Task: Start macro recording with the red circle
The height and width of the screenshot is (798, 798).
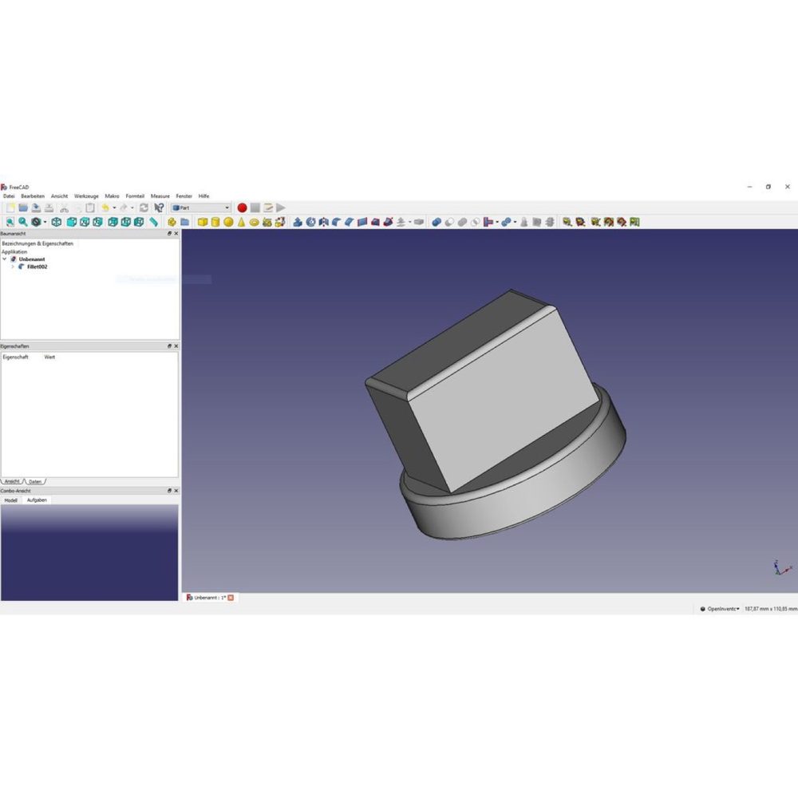Action: [x=243, y=207]
